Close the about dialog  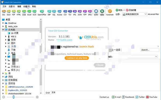(100, 65)
